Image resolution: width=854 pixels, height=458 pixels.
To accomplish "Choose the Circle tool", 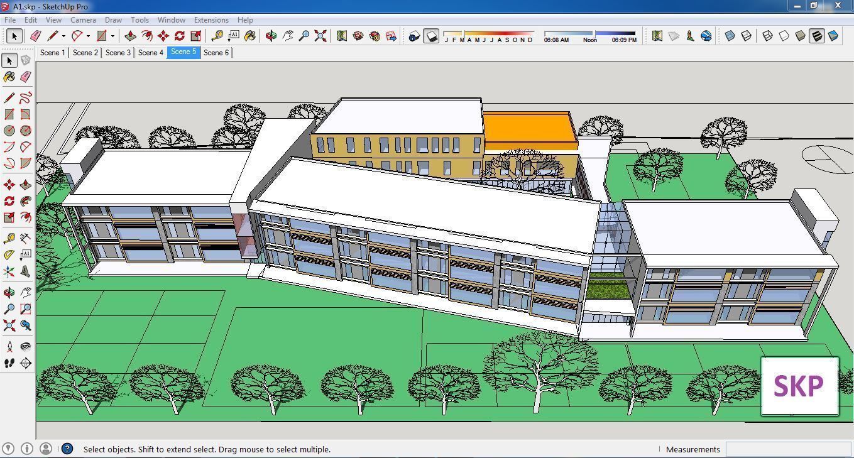I will 9,131.
